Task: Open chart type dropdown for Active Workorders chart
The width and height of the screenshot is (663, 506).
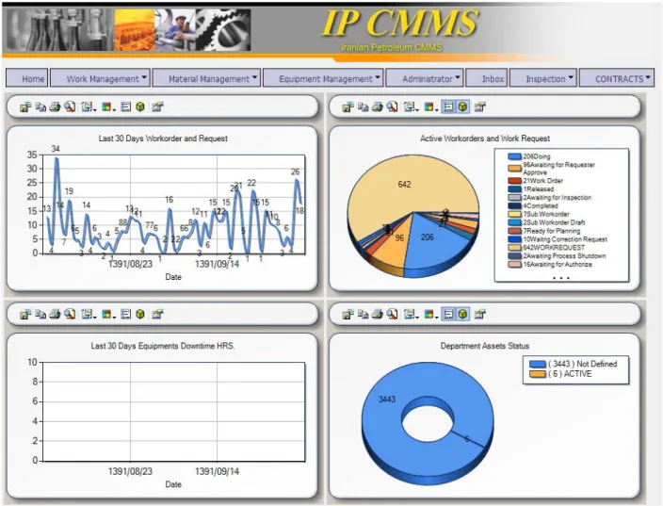Action: (411, 107)
